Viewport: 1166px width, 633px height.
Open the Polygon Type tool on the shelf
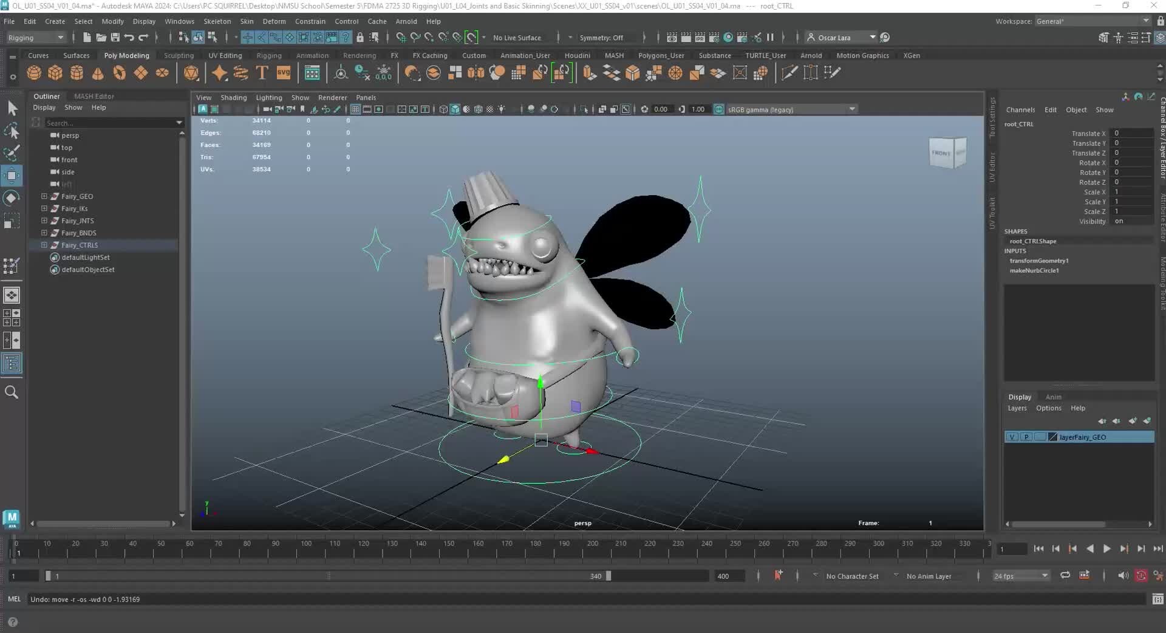tap(262, 73)
